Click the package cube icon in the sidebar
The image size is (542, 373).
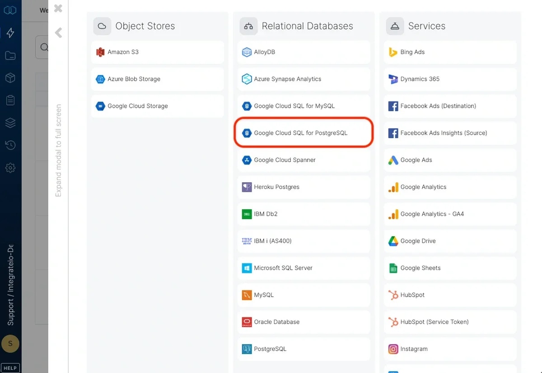(x=10, y=78)
